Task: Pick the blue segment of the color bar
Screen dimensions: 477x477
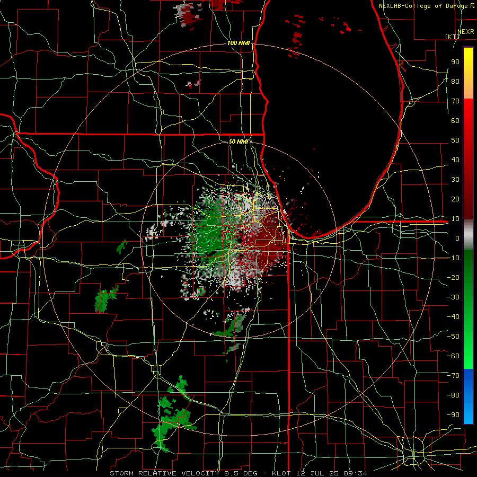Action: [468, 396]
